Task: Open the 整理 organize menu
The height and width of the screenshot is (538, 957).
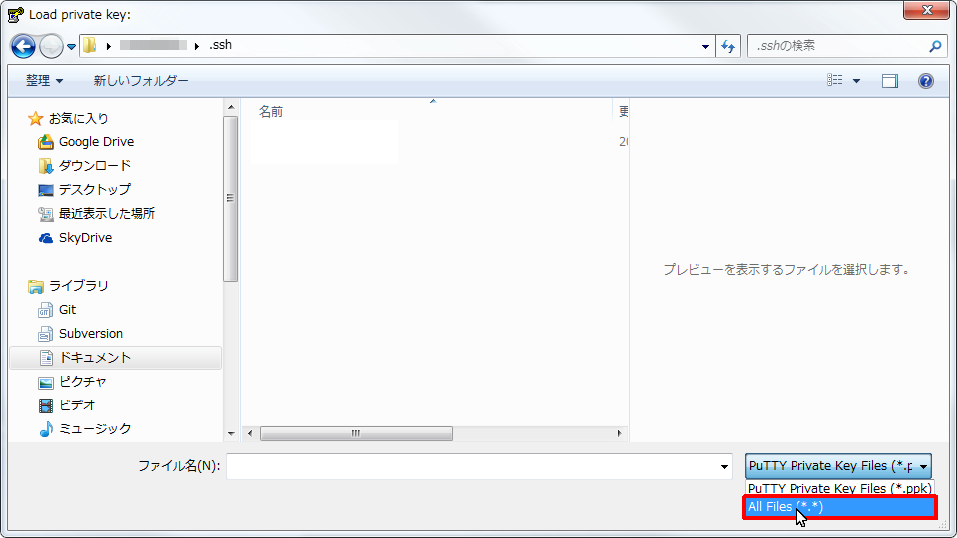Action: point(44,81)
